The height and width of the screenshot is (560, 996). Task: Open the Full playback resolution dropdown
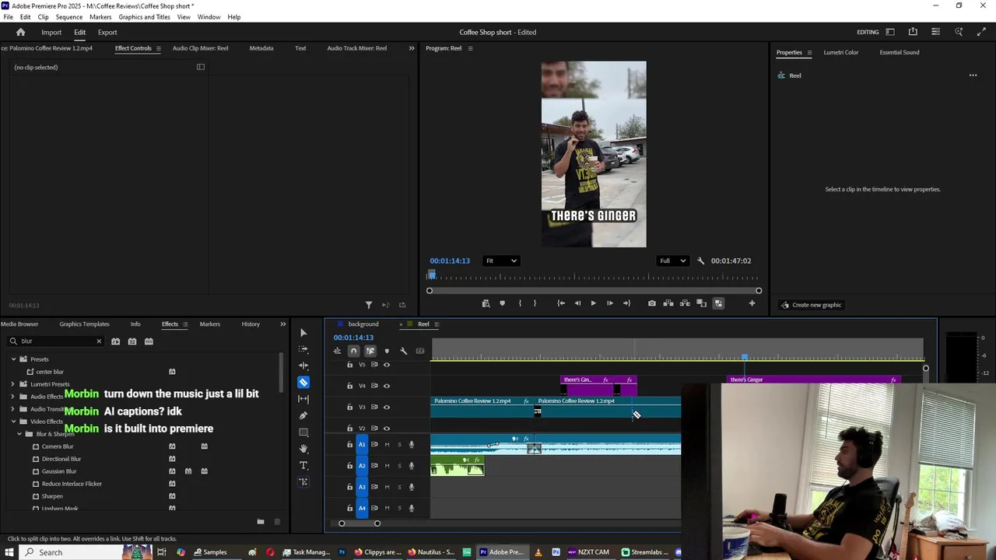tap(672, 261)
